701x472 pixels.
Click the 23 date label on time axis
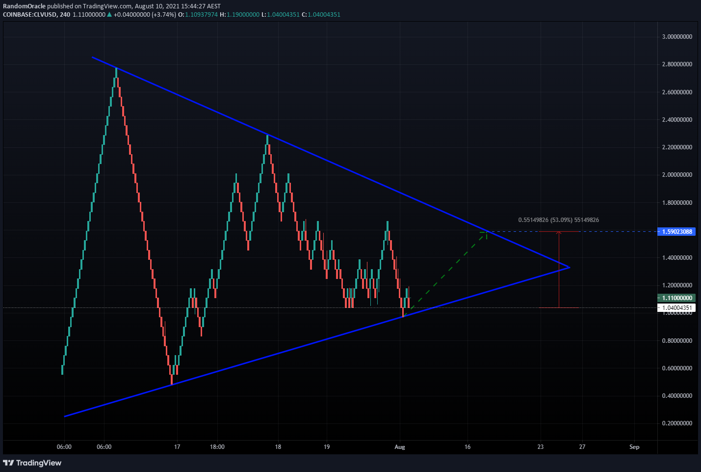(541, 447)
